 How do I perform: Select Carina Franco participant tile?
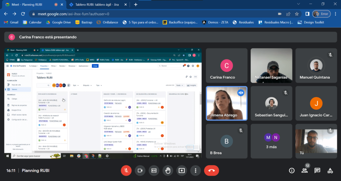pyautogui.click(x=226, y=65)
